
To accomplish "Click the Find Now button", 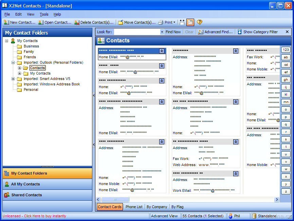I will point(173,32).
